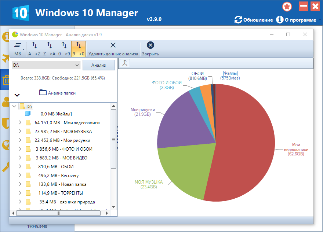Click the blue [Файлы] files icon

28,114
